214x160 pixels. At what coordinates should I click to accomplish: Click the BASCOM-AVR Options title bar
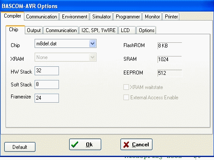pyautogui.click(x=107, y=6)
